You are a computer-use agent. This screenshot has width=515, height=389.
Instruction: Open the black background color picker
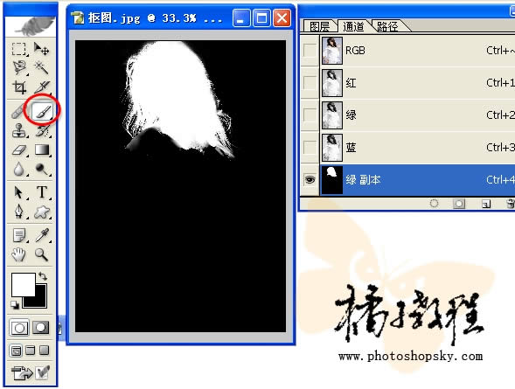tap(40, 301)
